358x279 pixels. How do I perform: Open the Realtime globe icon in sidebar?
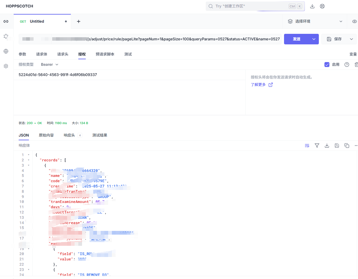coord(6,51)
